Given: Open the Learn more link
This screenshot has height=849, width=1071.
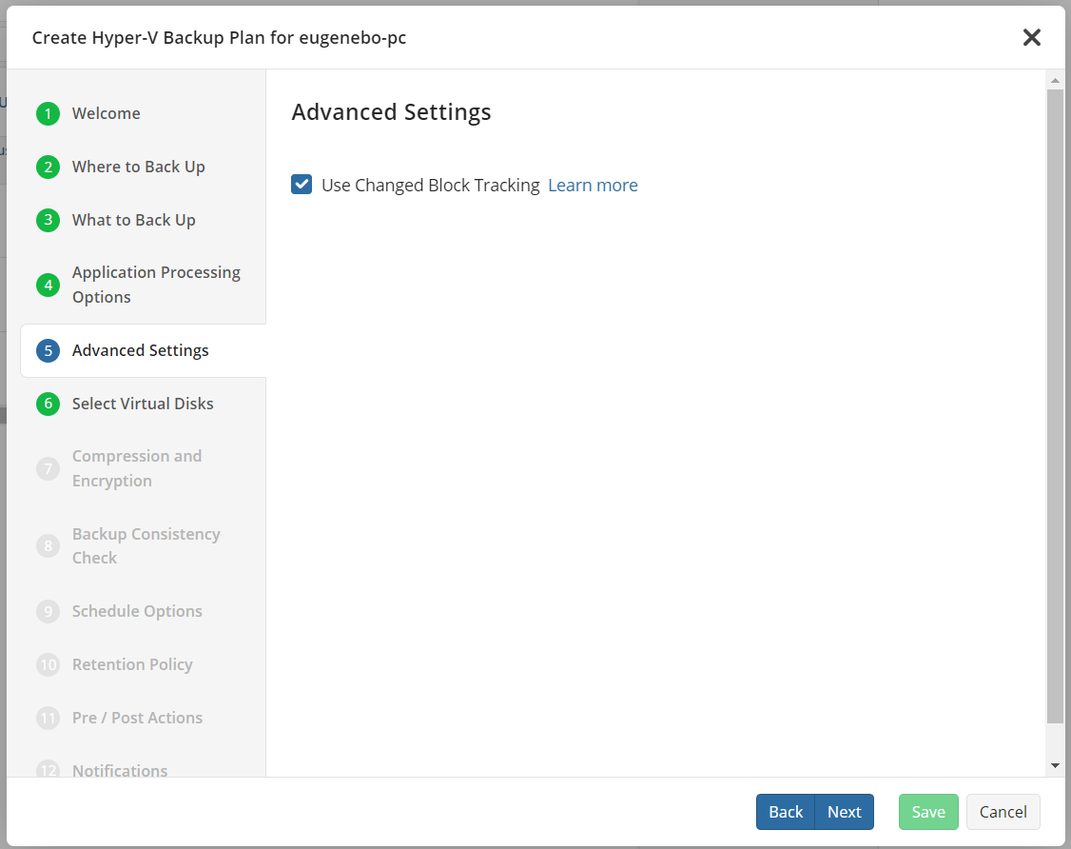Looking at the screenshot, I should click(x=593, y=185).
